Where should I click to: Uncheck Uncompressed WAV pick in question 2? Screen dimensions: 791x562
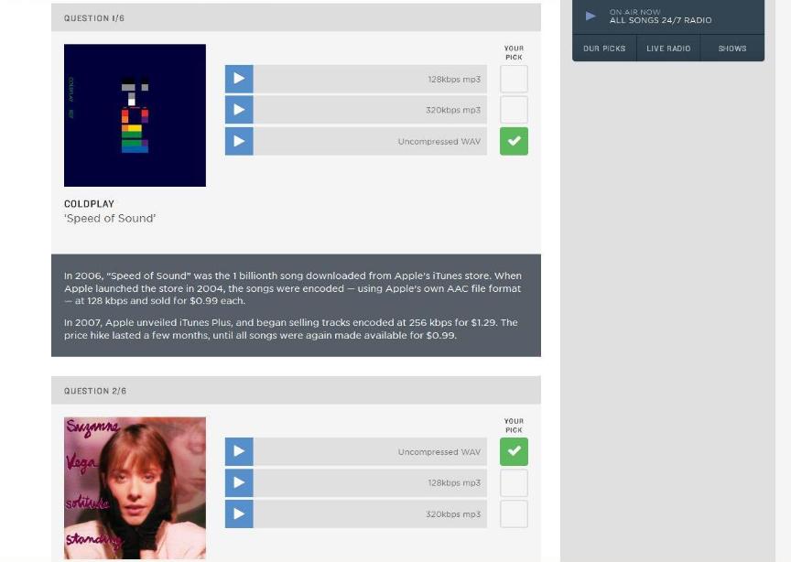tap(514, 451)
